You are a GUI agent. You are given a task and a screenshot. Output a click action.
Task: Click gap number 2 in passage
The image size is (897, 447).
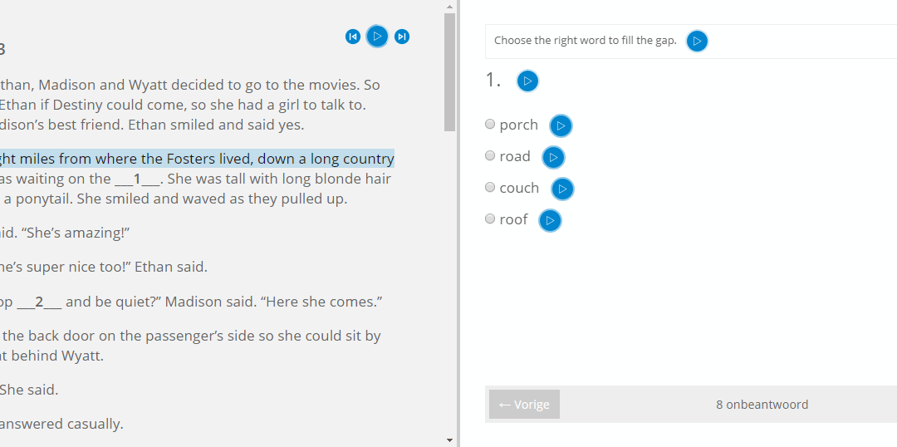click(39, 302)
